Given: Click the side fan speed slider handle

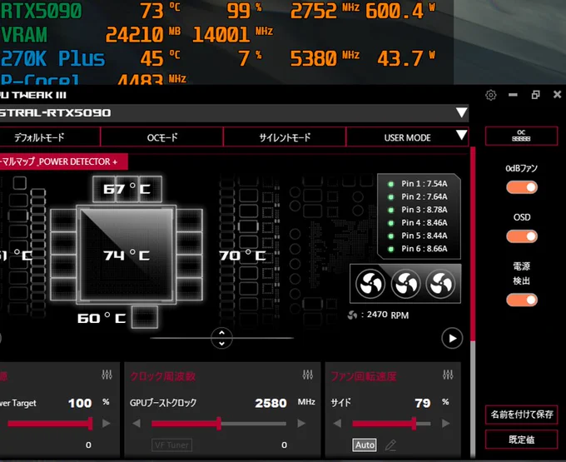Looking at the screenshot, I should tap(414, 424).
